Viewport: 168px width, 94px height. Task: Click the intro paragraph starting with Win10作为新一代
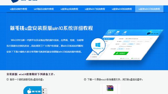[x=45, y=46]
